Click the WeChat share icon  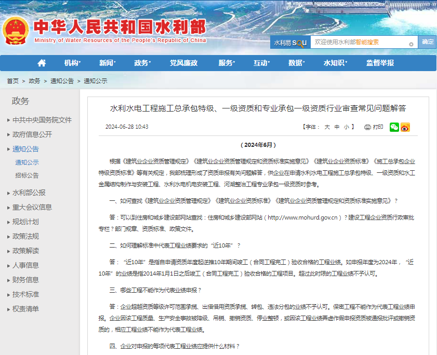(x=394, y=127)
